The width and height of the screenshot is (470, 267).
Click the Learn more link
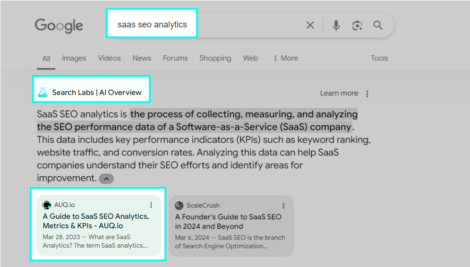point(339,93)
